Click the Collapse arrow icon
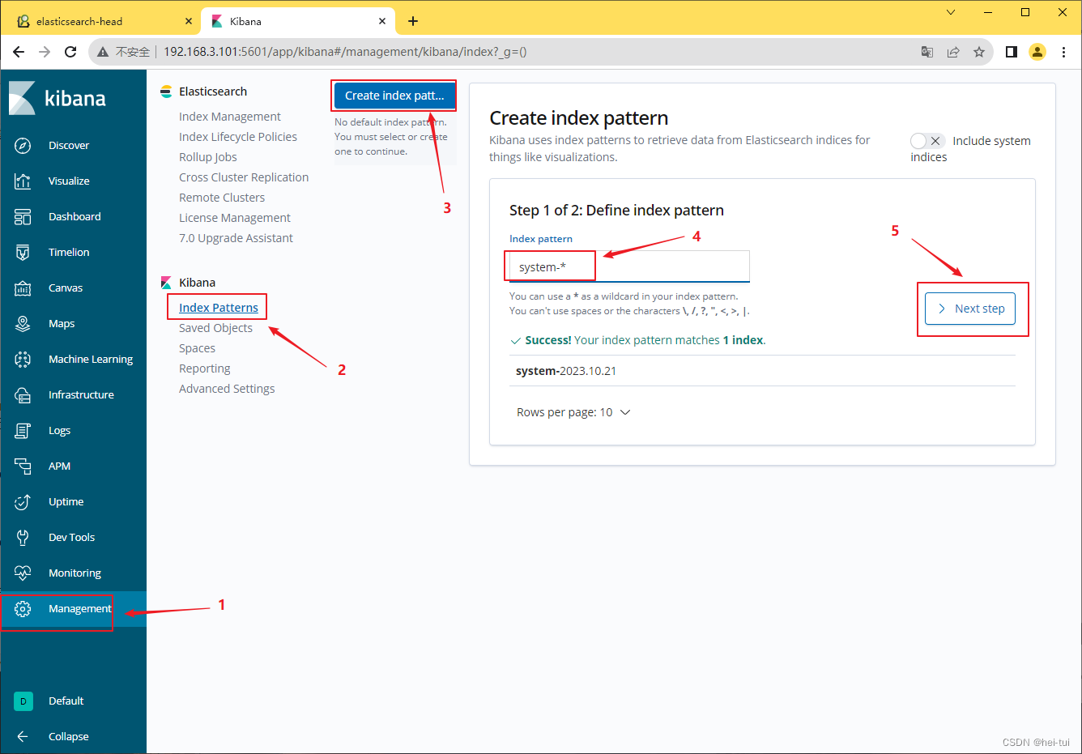Screen dimensions: 1082x754 [x=23, y=737]
